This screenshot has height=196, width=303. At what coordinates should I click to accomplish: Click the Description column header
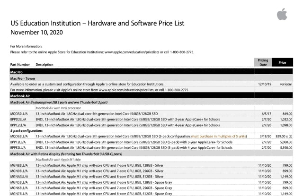[x=45, y=65]
